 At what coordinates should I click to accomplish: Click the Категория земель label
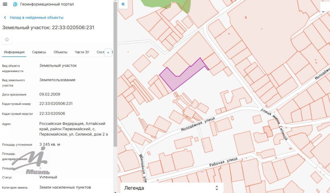pyautogui.click(x=15, y=188)
